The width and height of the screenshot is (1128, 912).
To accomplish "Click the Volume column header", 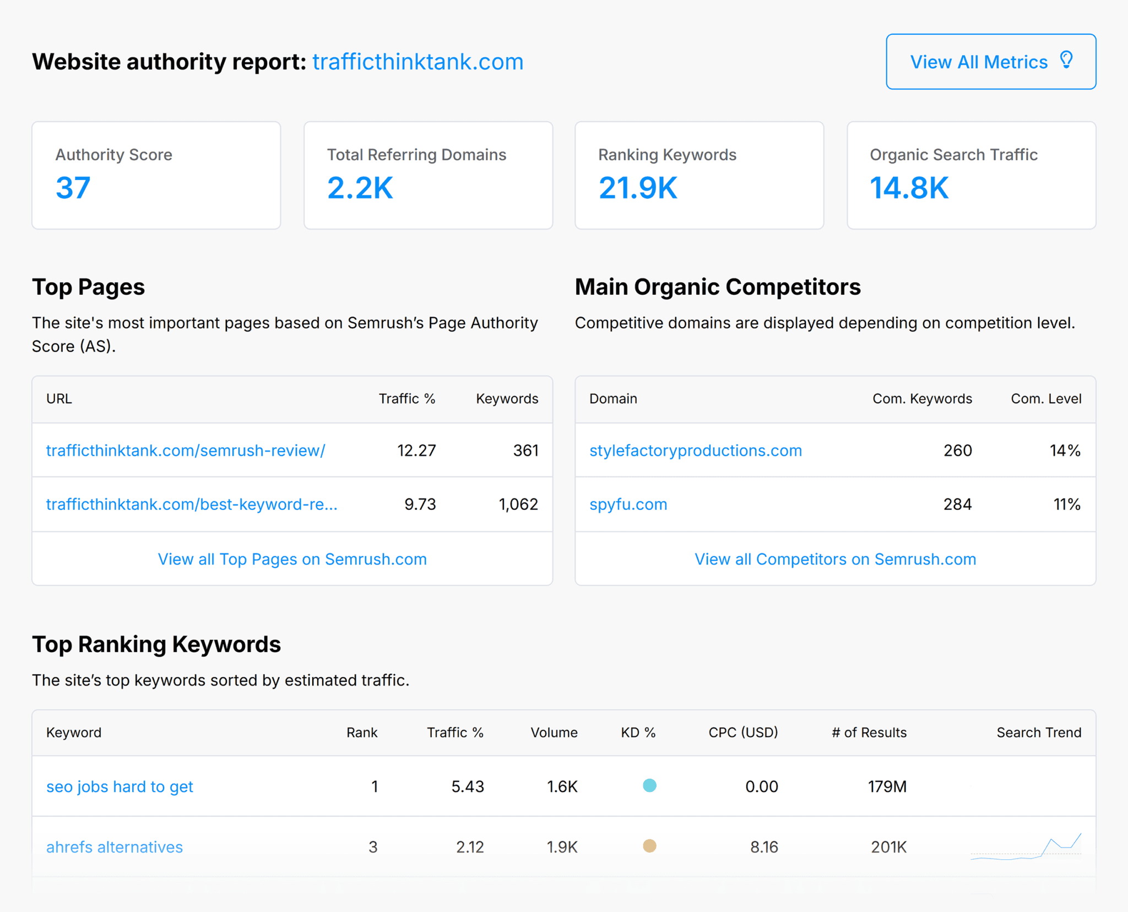I will 554,732.
